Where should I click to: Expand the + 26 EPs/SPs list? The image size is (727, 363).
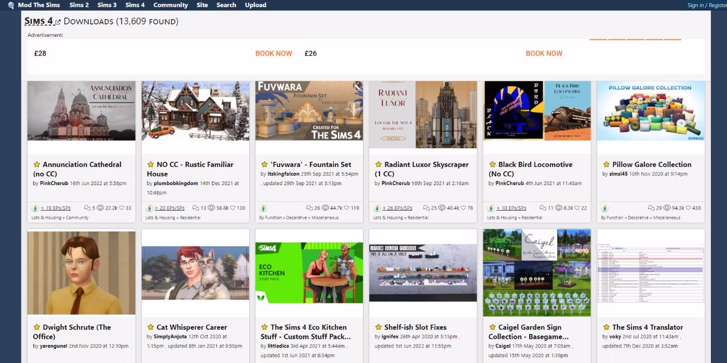(398, 208)
